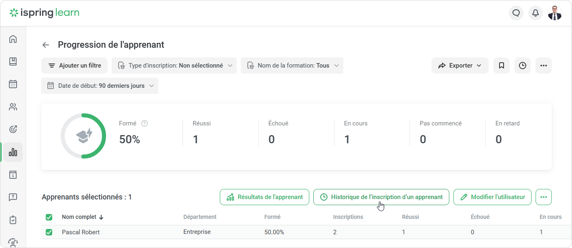Click the clock schedule icon button

522,66
